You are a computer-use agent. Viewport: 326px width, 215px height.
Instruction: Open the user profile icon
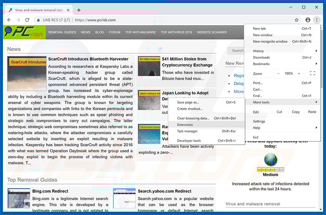308,20
